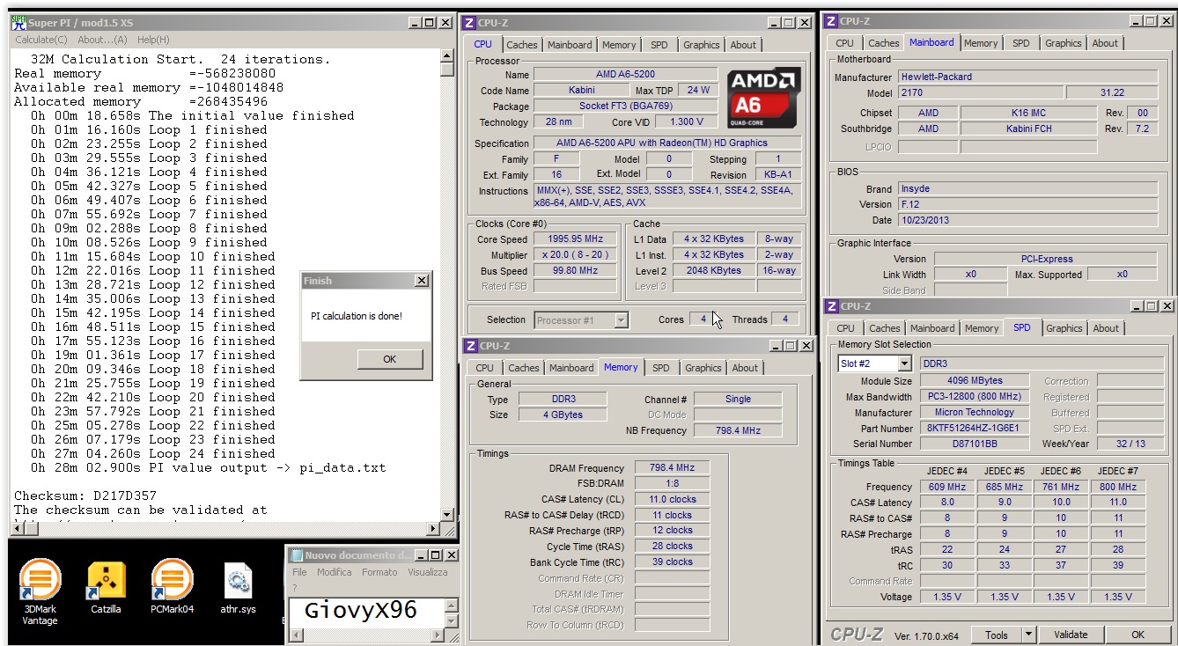Open the Formato menu in Notepad
Viewport: 1178px width, 646px height.
[x=379, y=572]
